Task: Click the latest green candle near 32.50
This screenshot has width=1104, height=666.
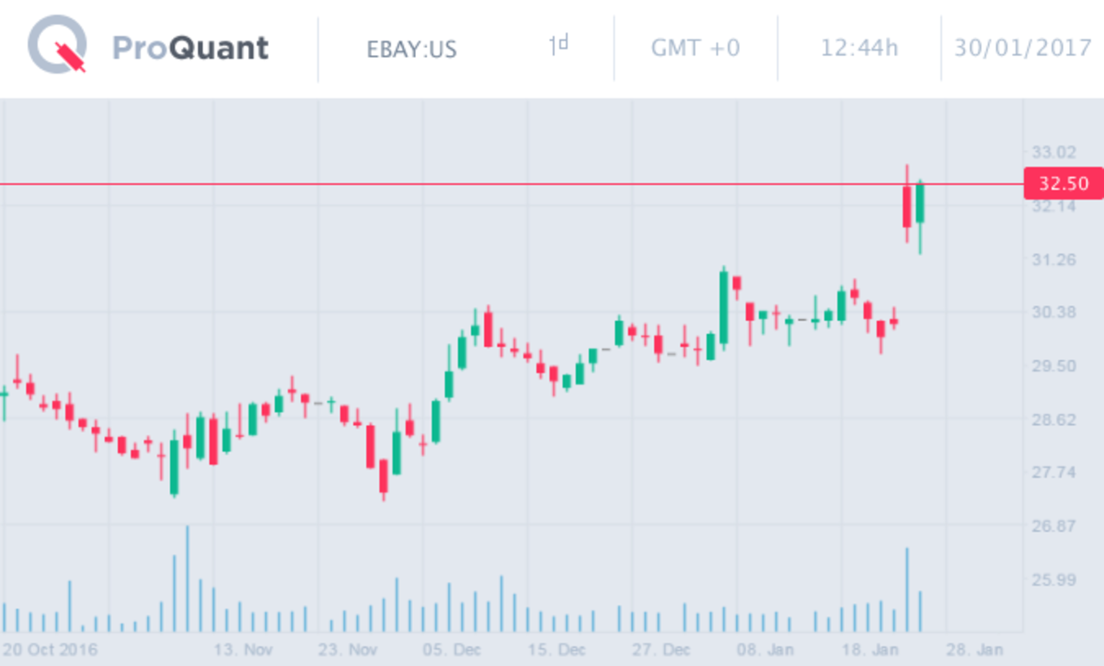Action: pos(920,204)
